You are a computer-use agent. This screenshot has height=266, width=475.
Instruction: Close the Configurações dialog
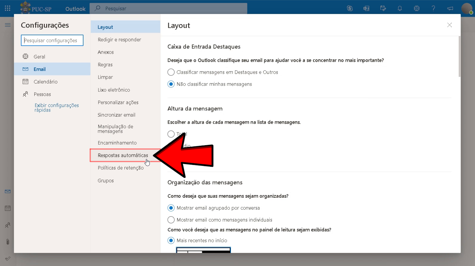point(449,25)
